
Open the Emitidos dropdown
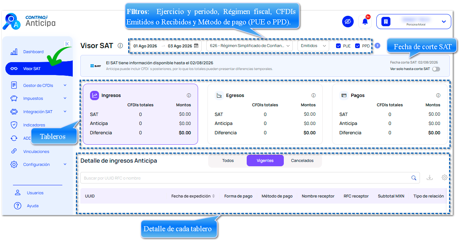tap(313, 46)
